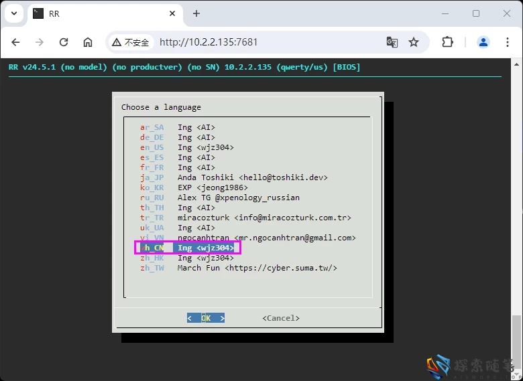Expand the tab search dropdown arrow
Image resolution: width=523 pixels, height=381 pixels.
pyautogui.click(x=14, y=13)
